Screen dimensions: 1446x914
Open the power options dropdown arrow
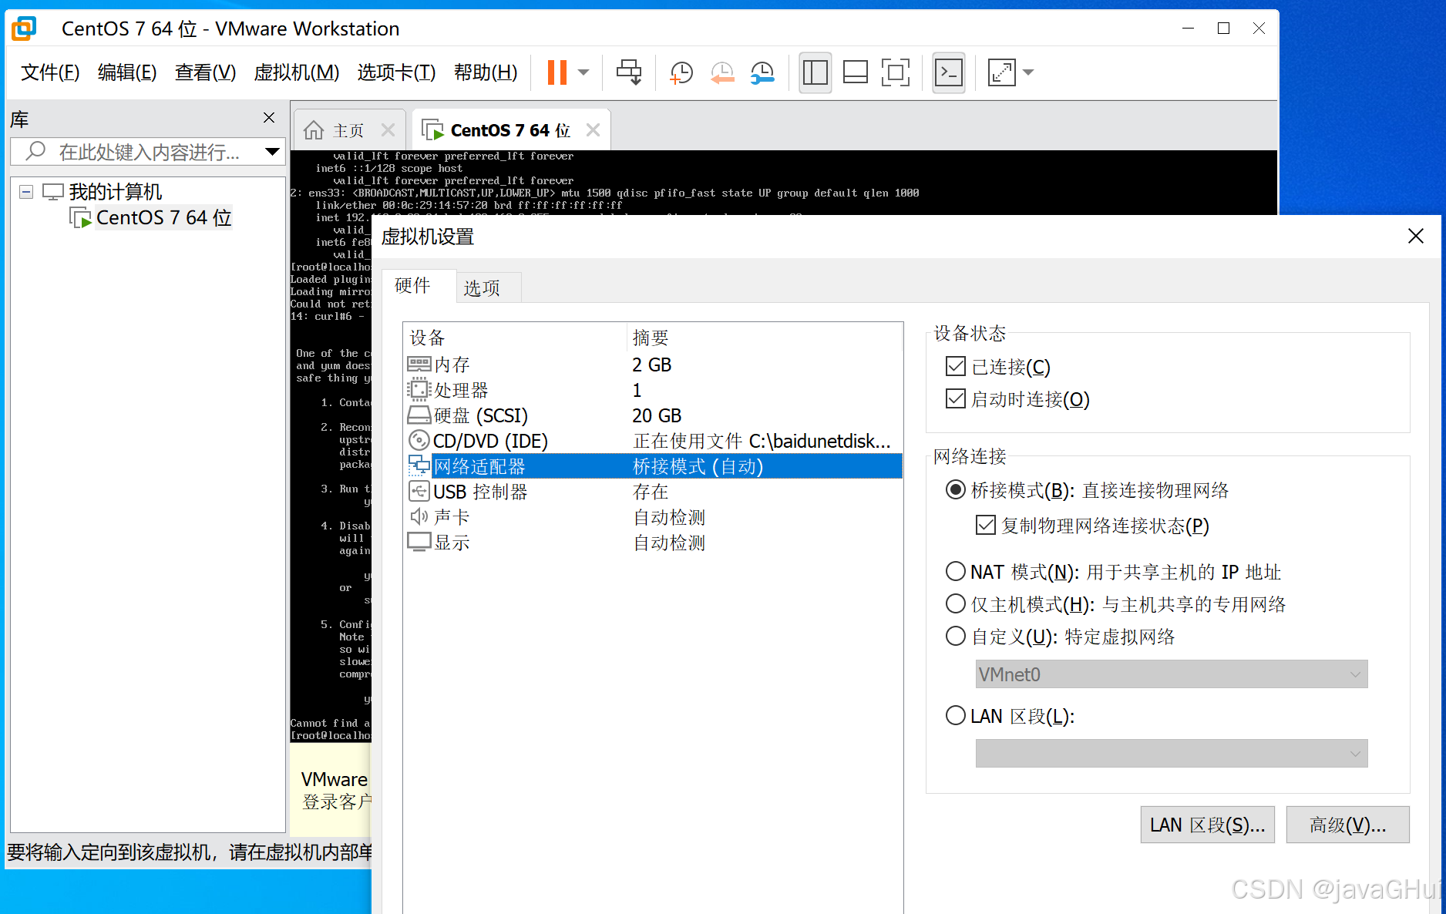(x=583, y=72)
